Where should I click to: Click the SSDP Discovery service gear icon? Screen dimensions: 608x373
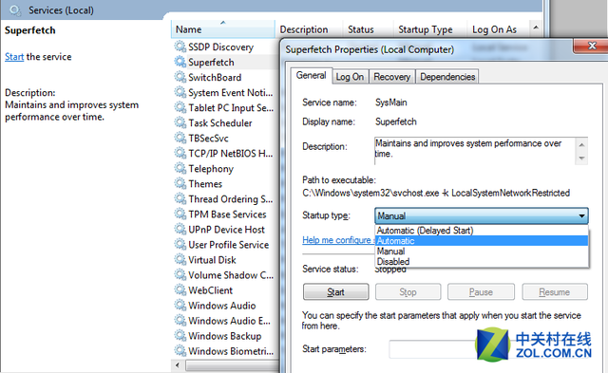tap(180, 47)
